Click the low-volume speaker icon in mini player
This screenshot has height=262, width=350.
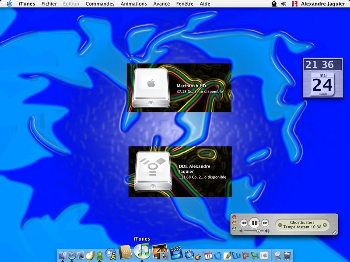coord(241,231)
